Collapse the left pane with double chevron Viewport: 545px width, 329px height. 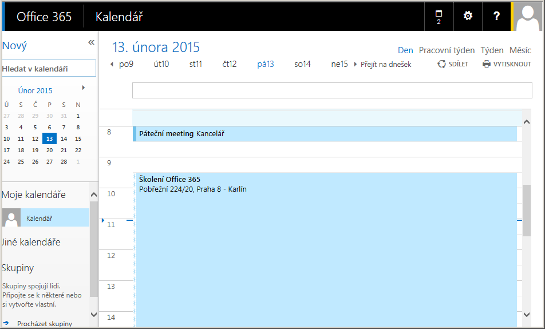[x=91, y=42]
